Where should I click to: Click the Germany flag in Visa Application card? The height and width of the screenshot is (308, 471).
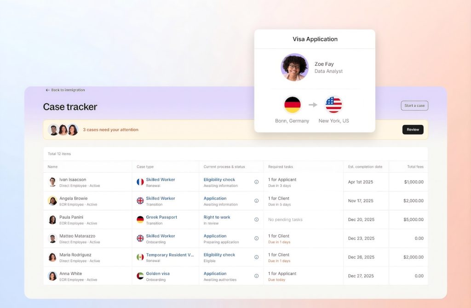click(x=292, y=105)
